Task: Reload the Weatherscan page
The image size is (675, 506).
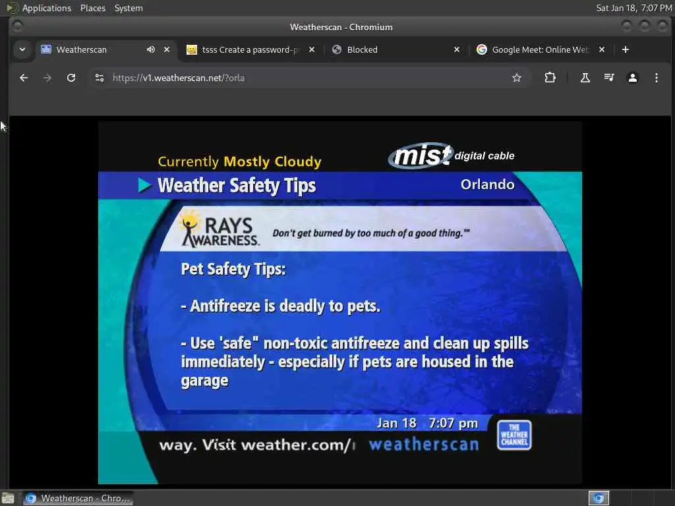Action: (x=71, y=78)
